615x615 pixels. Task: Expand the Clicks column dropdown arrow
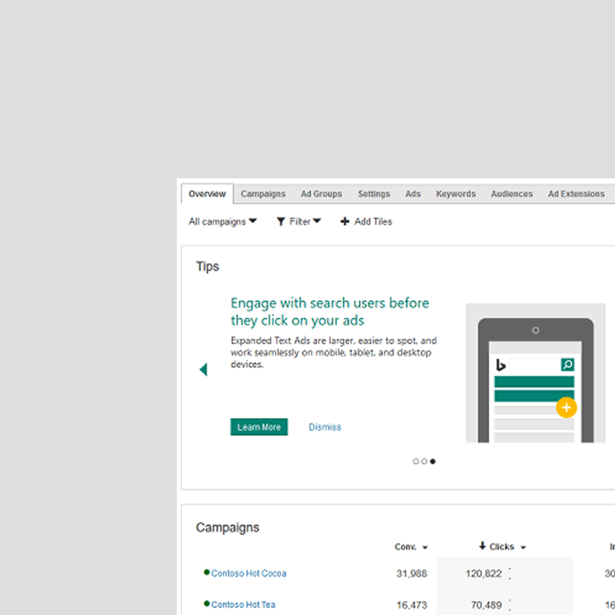(524, 547)
